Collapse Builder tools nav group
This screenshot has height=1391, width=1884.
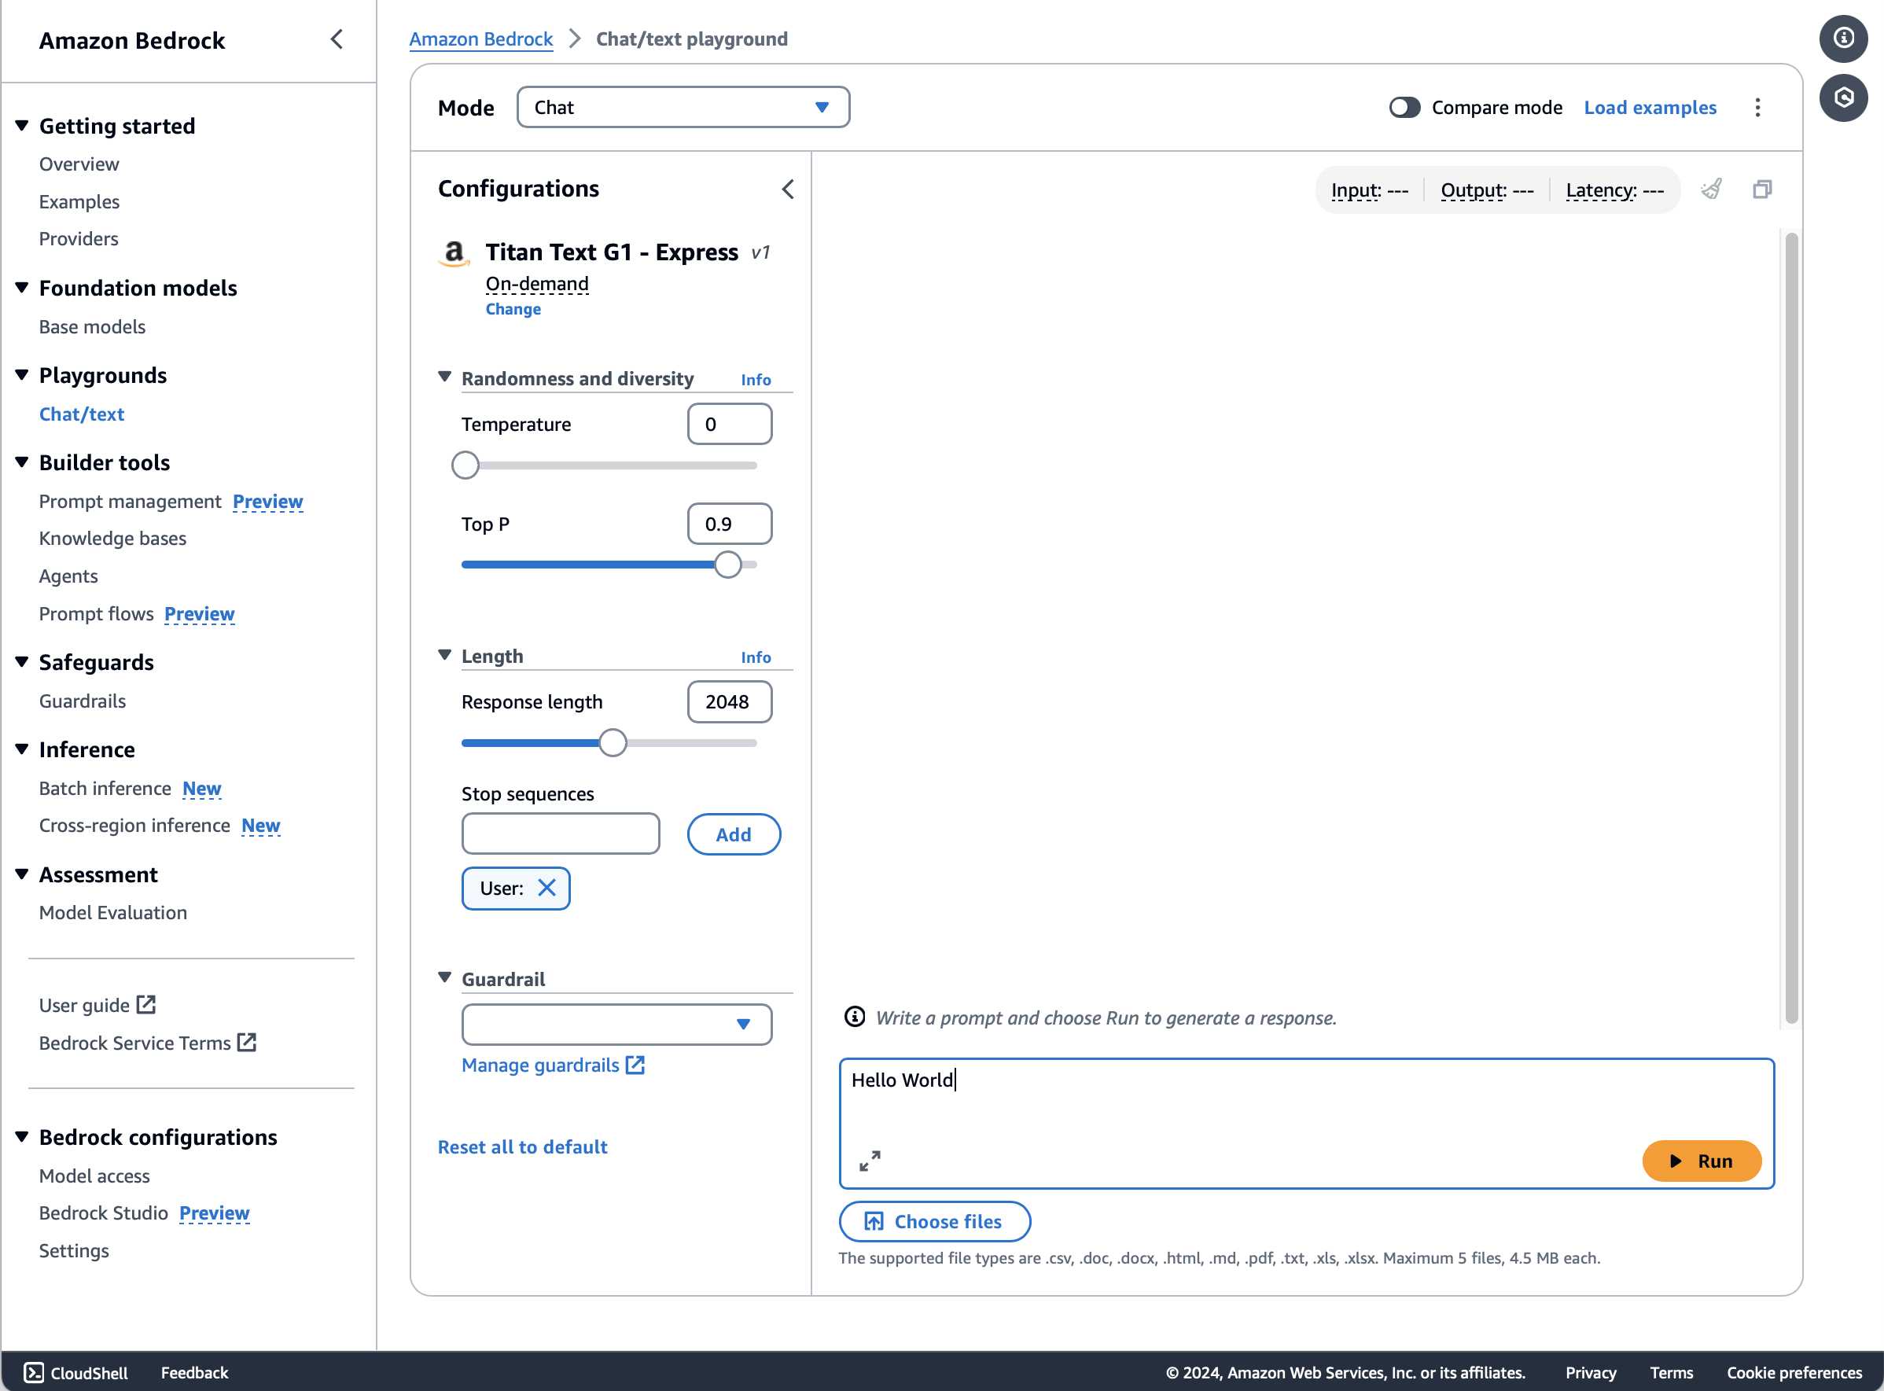pyautogui.click(x=22, y=462)
